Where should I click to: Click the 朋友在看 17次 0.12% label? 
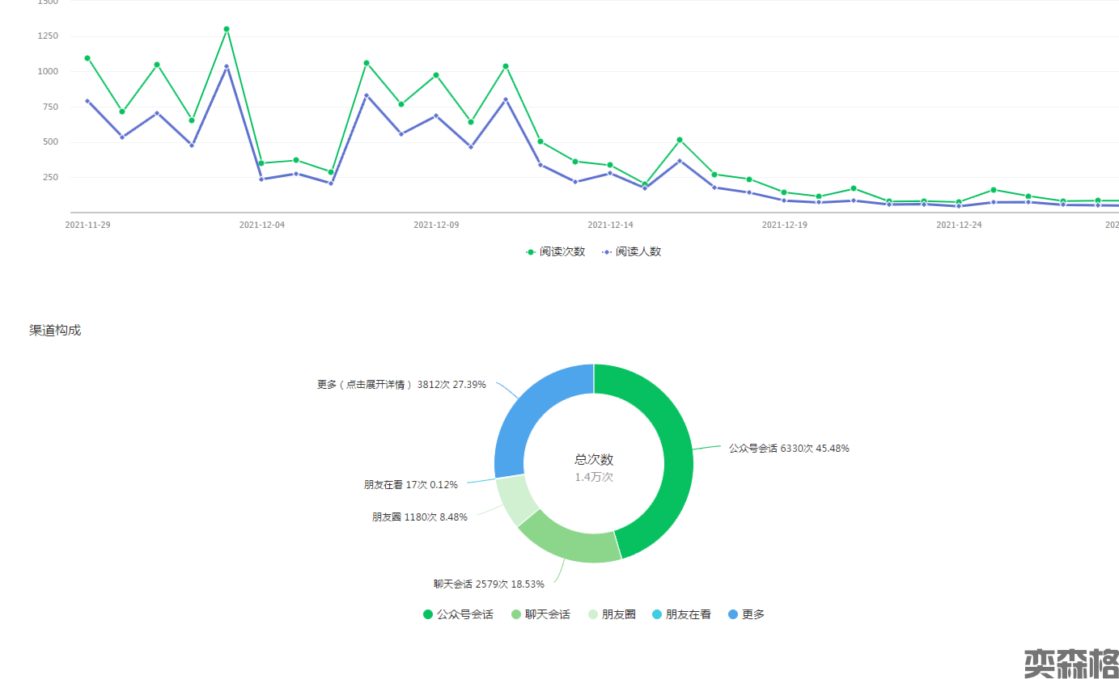410,485
